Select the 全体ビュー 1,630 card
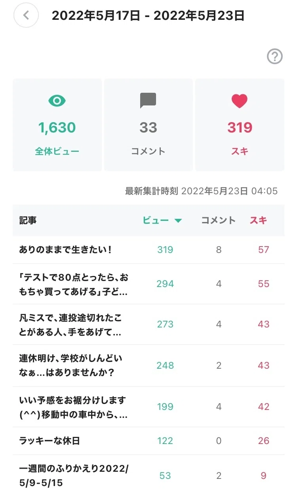The width and height of the screenshot is (297, 490). tap(57, 124)
